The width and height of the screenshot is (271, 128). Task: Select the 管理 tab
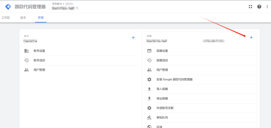point(41,18)
